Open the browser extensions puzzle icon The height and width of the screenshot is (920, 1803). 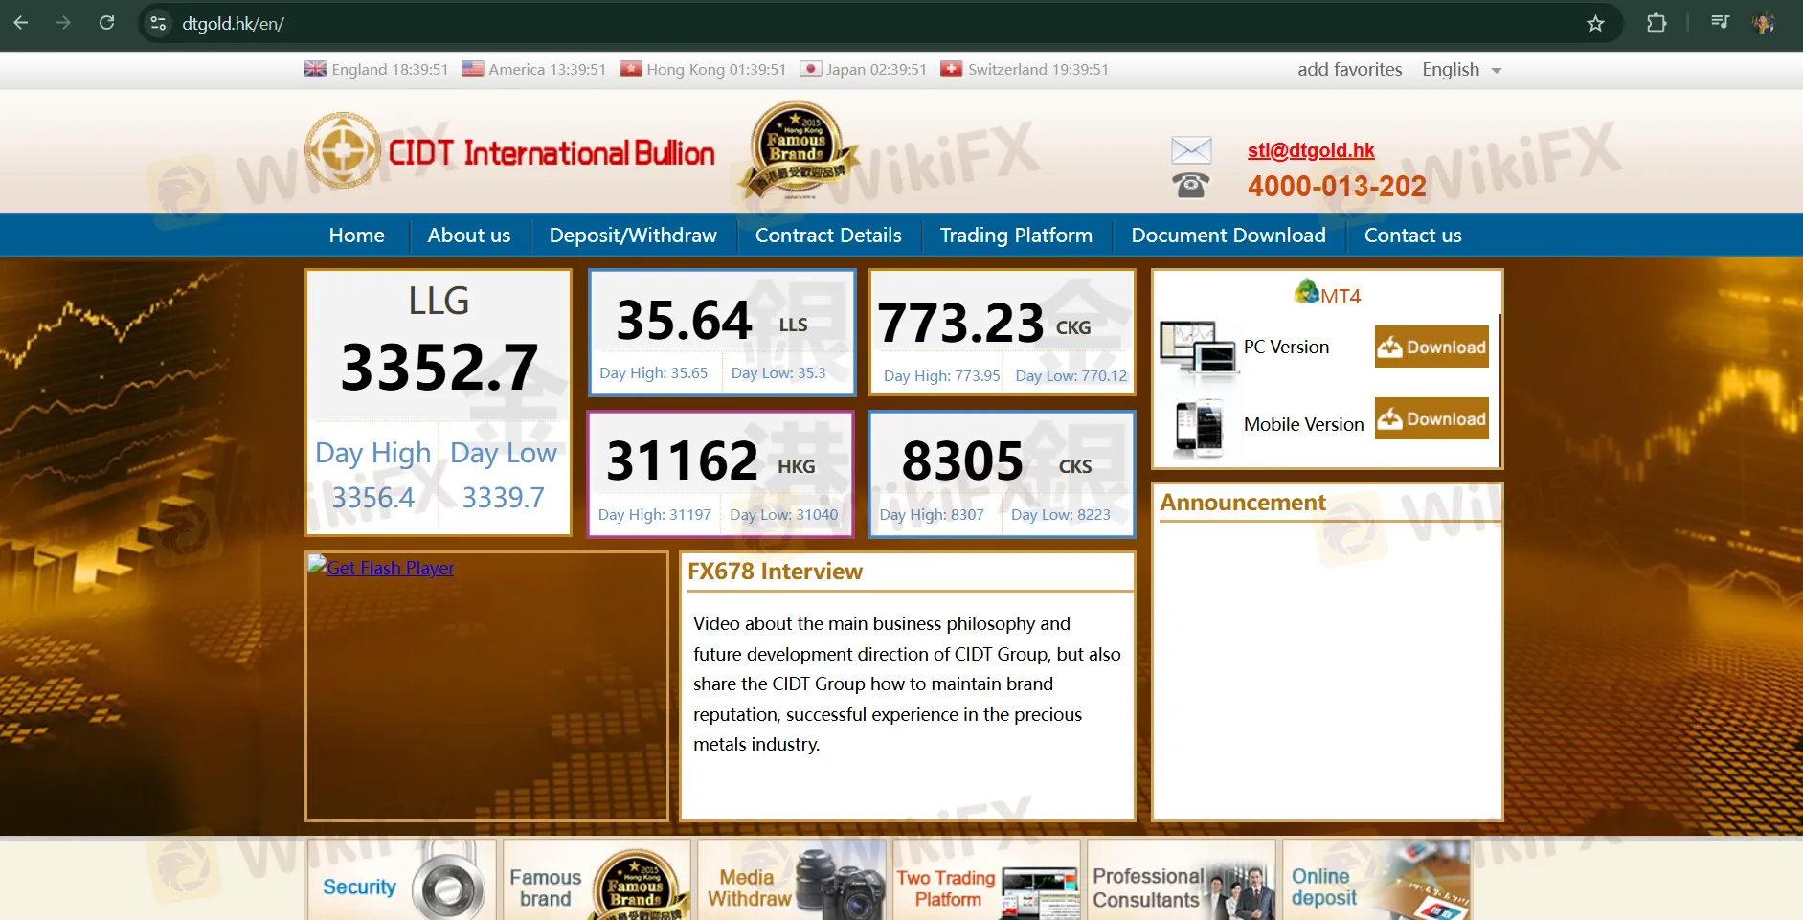tap(1657, 24)
